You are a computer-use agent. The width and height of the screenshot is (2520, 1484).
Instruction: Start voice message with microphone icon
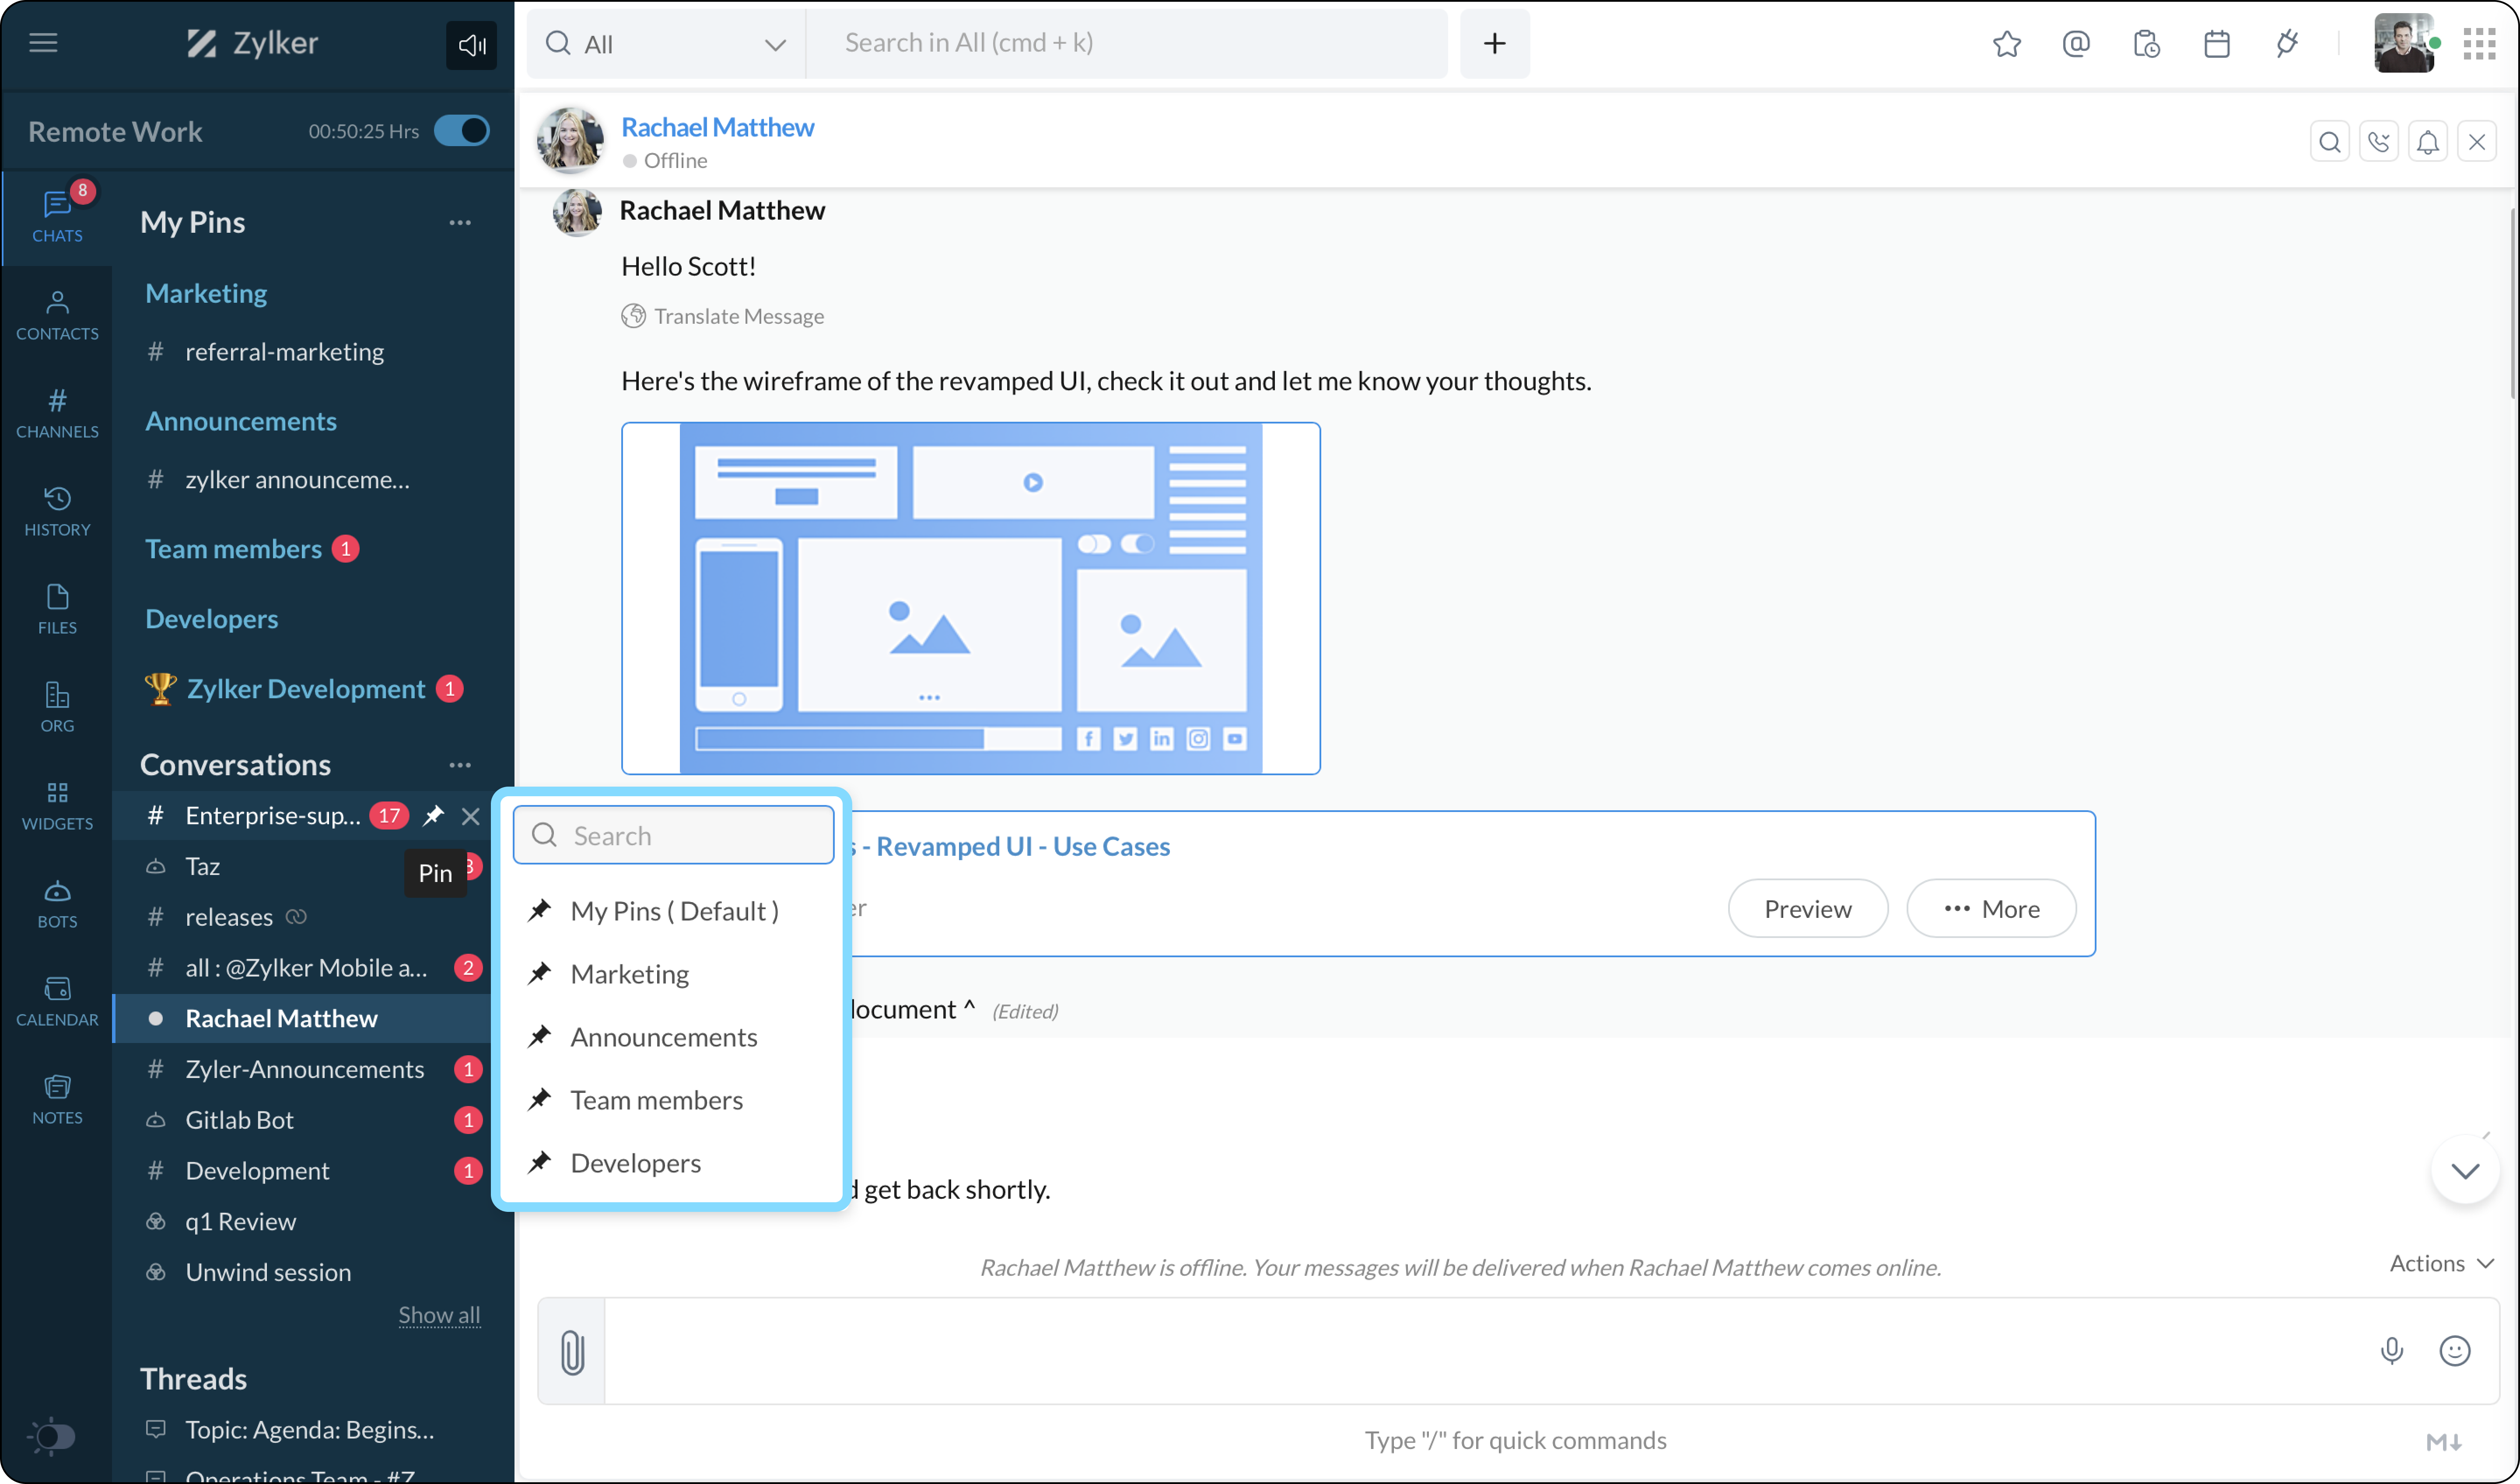(x=2391, y=1351)
